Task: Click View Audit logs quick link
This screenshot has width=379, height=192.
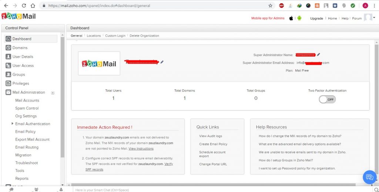Action: click(211, 136)
